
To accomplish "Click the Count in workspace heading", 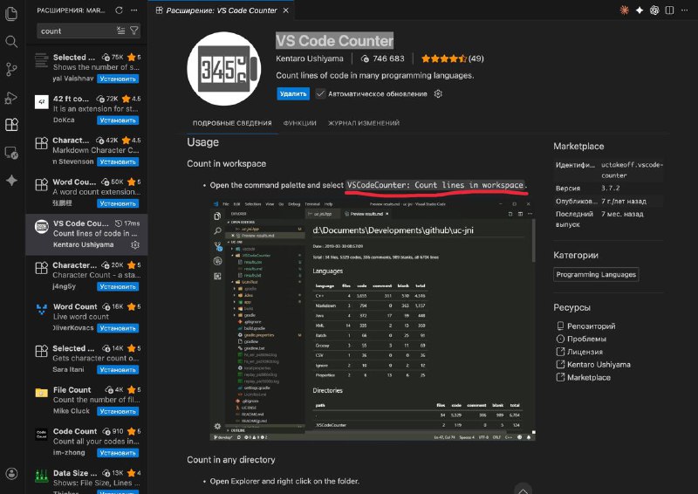I will coord(226,163).
